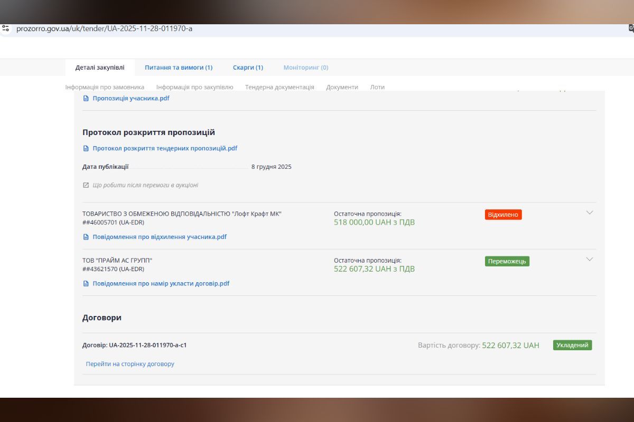
Task: Click the green Укладений contract status badge
Action: 572,345
